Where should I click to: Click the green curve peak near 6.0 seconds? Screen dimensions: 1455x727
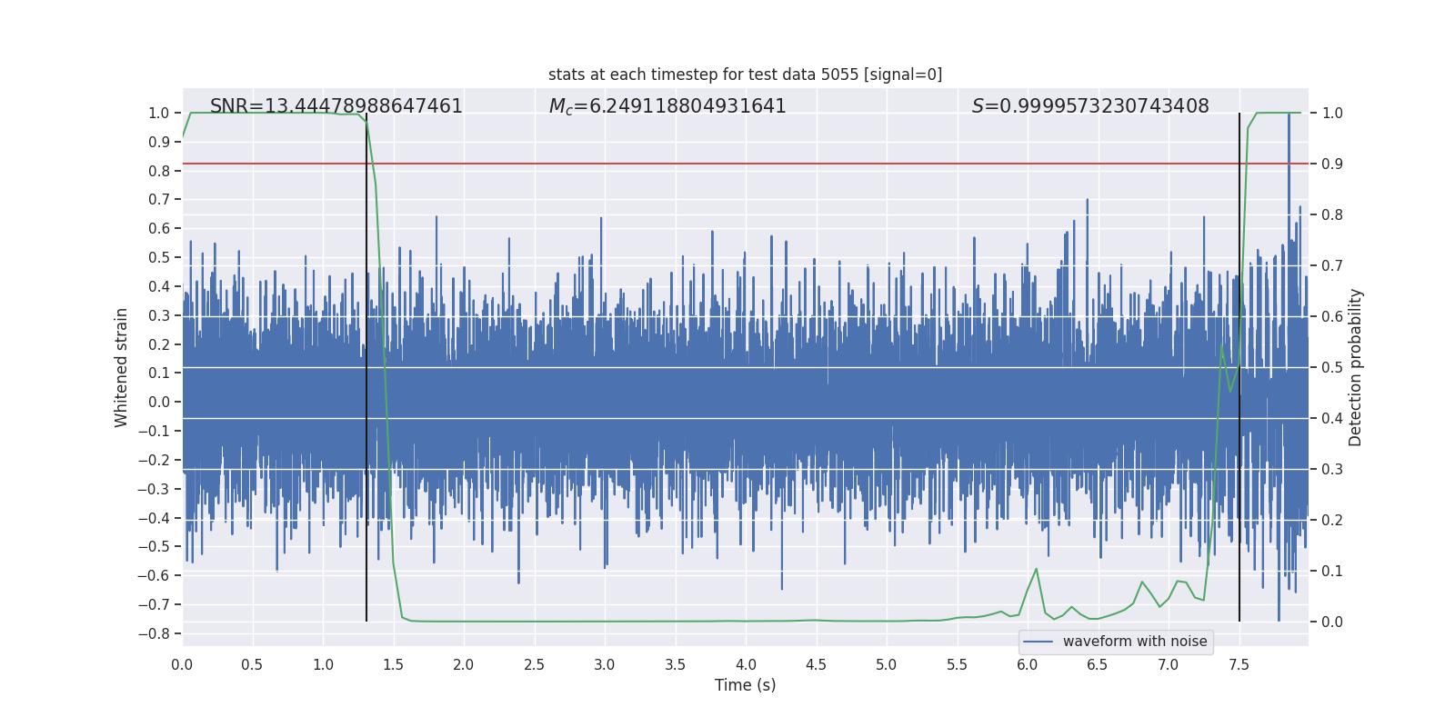click(1036, 570)
